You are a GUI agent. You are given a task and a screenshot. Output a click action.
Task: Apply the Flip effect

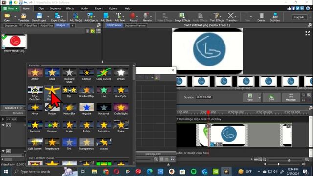[x=69, y=91]
